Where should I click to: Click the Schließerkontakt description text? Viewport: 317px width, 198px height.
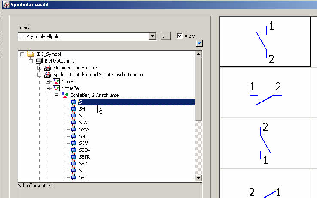[35, 186]
